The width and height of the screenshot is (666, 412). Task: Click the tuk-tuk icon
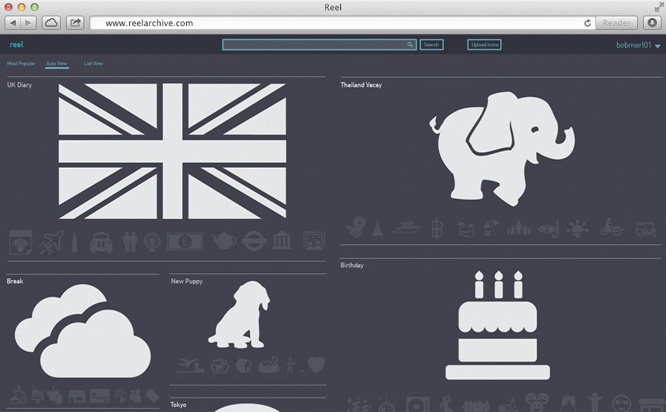pyautogui.click(x=646, y=229)
